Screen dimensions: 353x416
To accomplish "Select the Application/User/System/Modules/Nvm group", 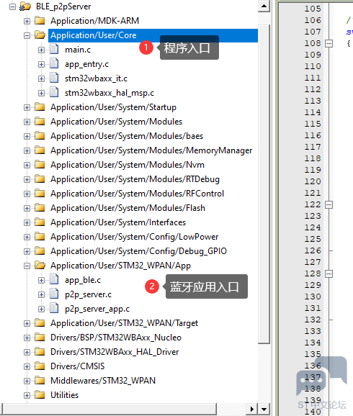I will [x=128, y=165].
